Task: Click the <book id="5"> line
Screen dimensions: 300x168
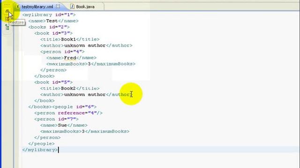Action: [53, 82]
